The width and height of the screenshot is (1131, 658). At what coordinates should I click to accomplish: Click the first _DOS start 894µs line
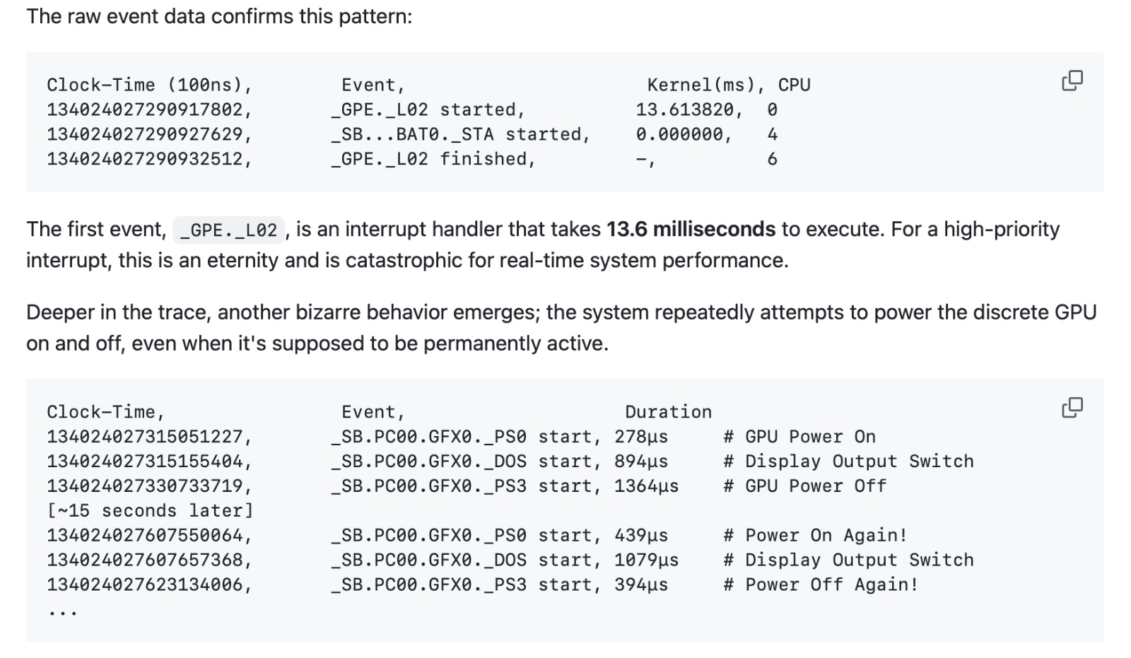(499, 462)
